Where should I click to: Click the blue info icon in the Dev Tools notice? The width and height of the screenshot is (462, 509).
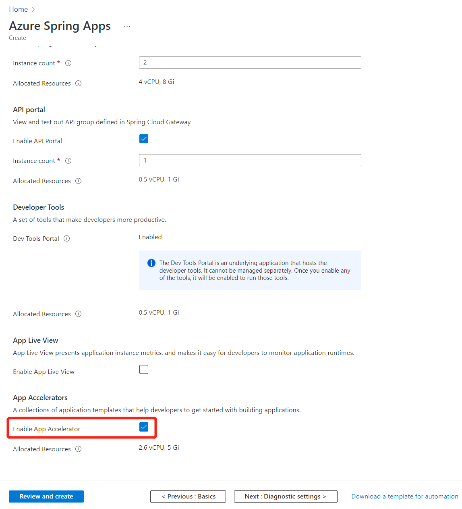click(x=151, y=263)
